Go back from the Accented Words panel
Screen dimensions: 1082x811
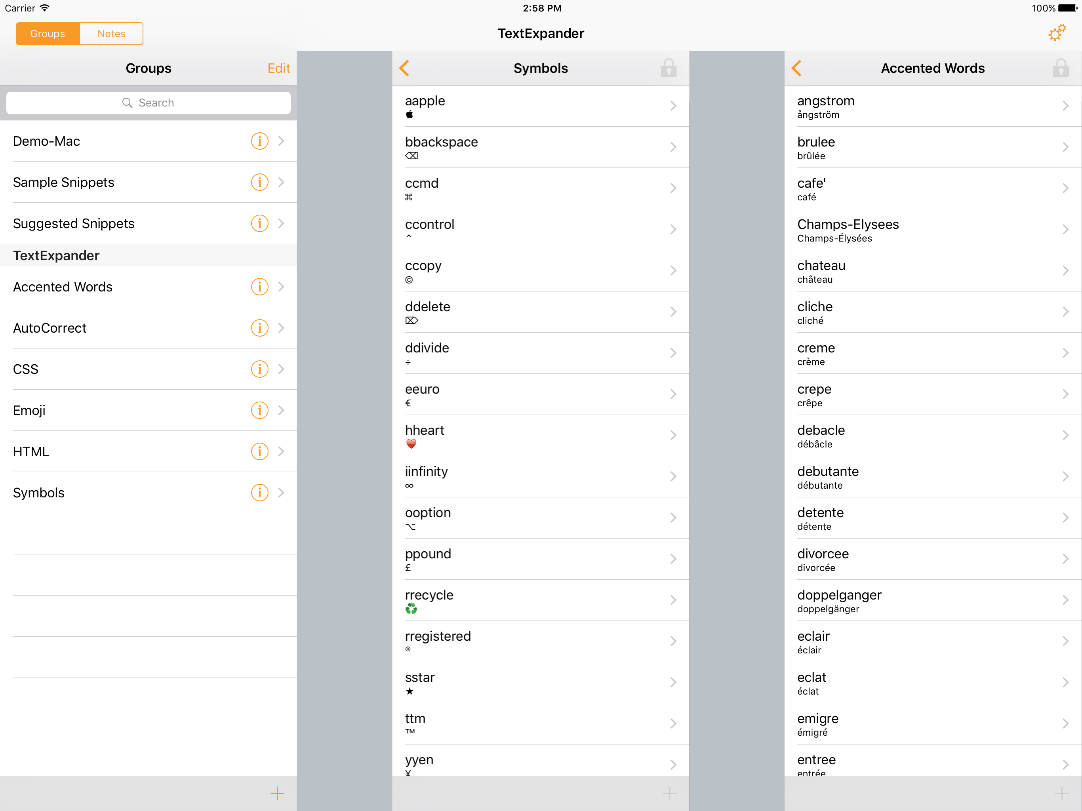[796, 68]
